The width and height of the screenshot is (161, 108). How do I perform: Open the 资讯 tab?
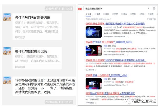click(124, 14)
